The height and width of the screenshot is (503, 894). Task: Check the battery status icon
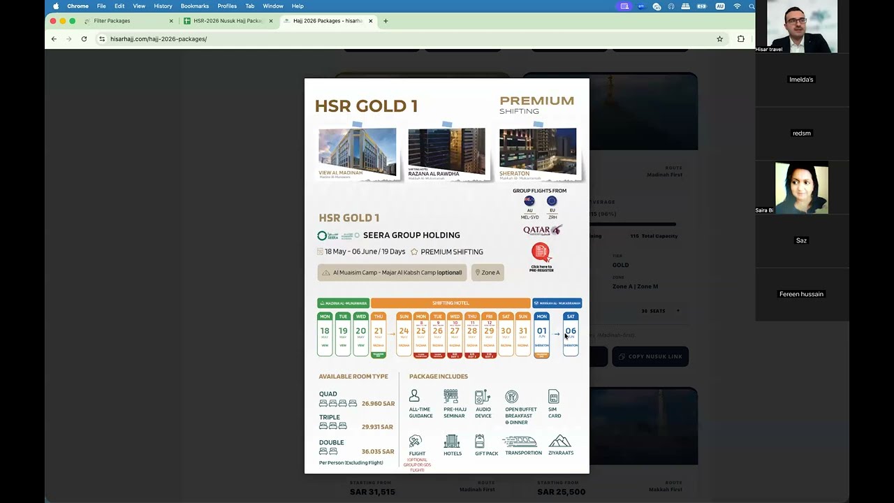[702, 6]
